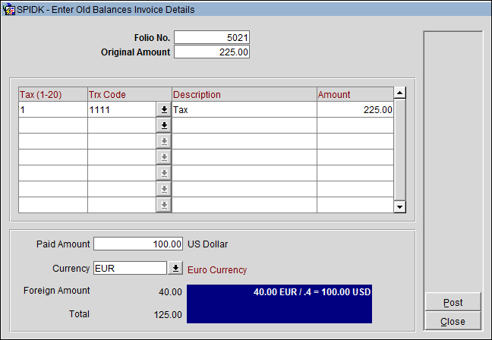The image size is (492, 340).
Task: Click Tax cell containing 1
Action: [52, 109]
